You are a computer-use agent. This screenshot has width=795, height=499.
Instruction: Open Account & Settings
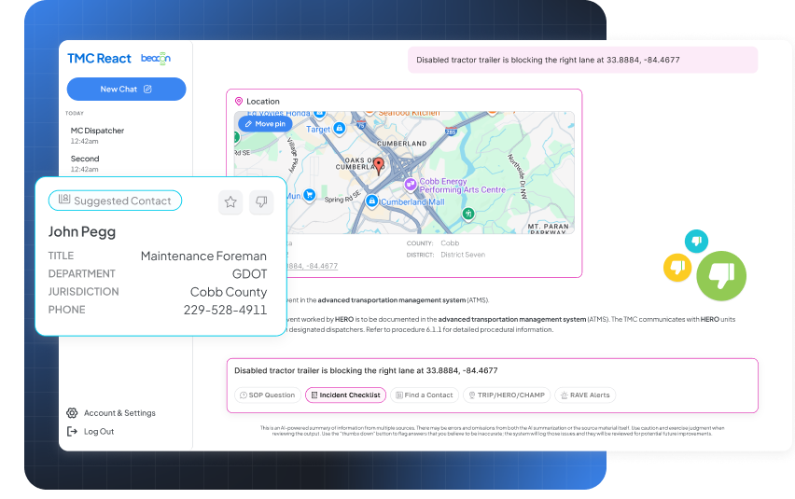tap(111, 413)
